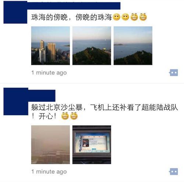Image resolution: width=184 pixels, height=182 pixels.
Task: Tap second poster's redacted avatar
Action: coord(16,101)
